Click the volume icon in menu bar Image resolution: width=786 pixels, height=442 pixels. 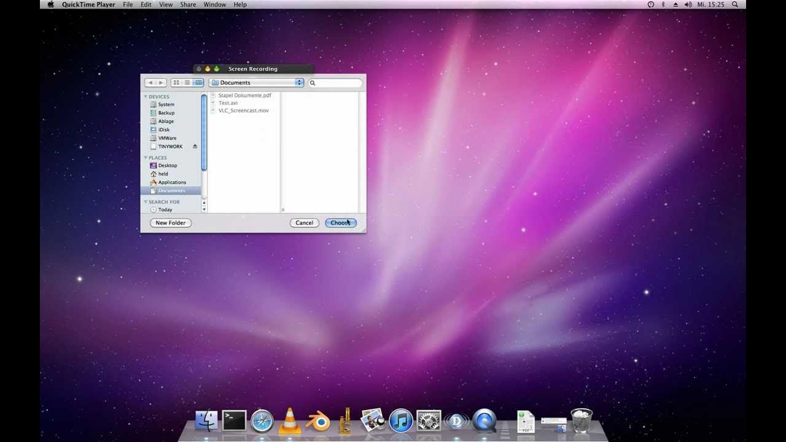(x=688, y=4)
